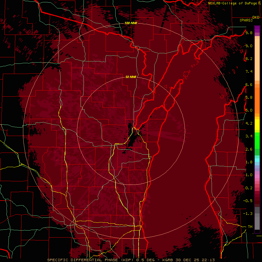The width and height of the screenshot is (262, 262).
Task: Select the -1.3 scale label
Action: pos(248,214)
